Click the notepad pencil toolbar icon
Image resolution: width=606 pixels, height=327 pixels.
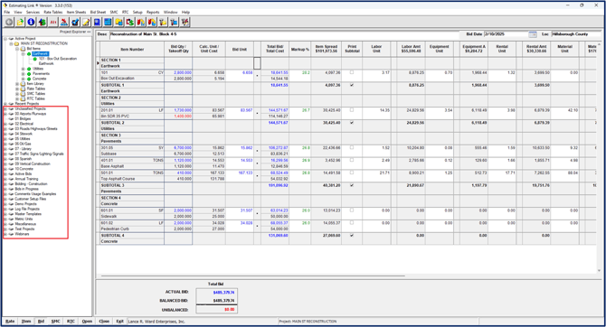(x=86, y=22)
